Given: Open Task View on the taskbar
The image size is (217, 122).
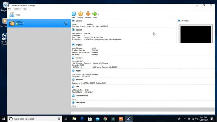Looking at the screenshot, I should pyautogui.click(x=66, y=119).
